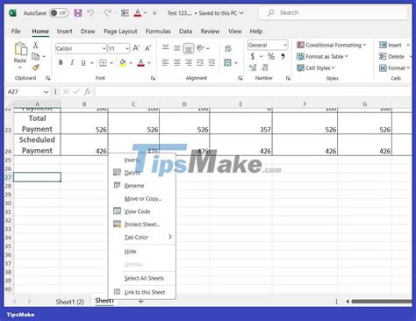Switch to the Formulas tab
Viewport: 416px width, 321px height.
click(x=158, y=32)
